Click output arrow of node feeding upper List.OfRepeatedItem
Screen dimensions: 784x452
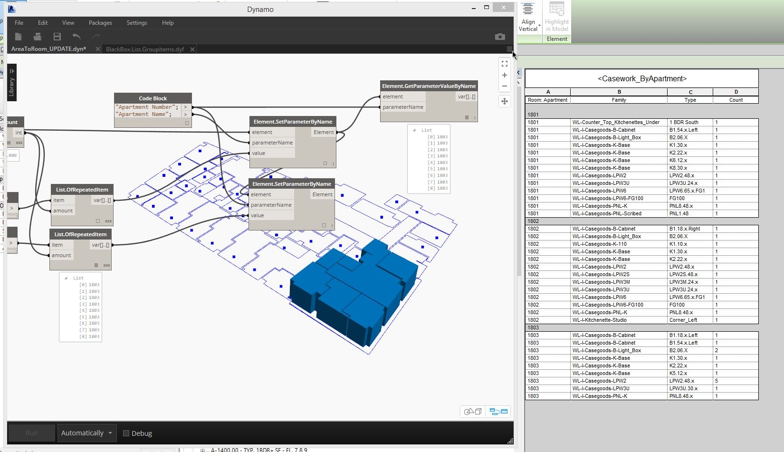(12, 208)
